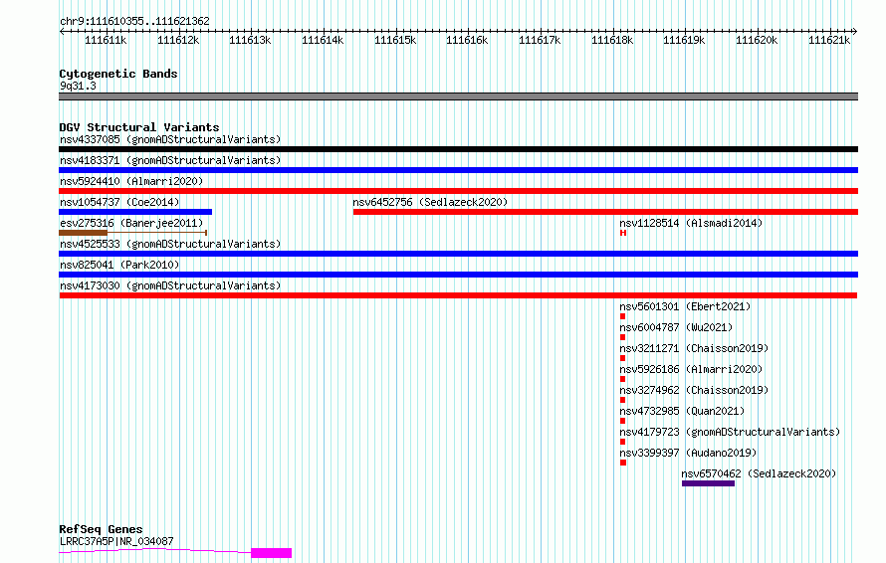Click the nsv1128514 small red marker
The height and width of the screenshot is (563, 886).
pyautogui.click(x=623, y=233)
